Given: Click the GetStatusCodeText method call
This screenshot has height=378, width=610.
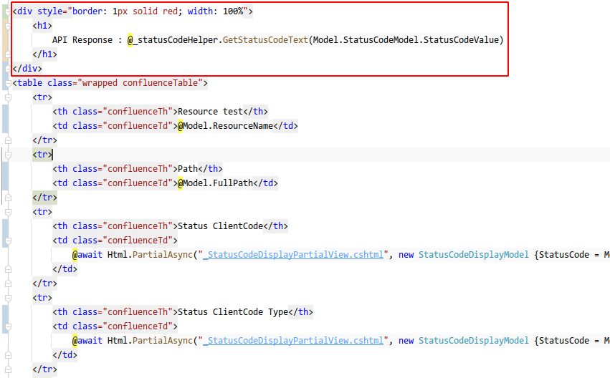Looking at the screenshot, I should tap(265, 40).
